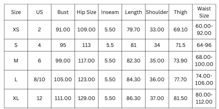Select hip size value 129.00
This screenshot has width=219, height=109.
[x=87, y=98]
